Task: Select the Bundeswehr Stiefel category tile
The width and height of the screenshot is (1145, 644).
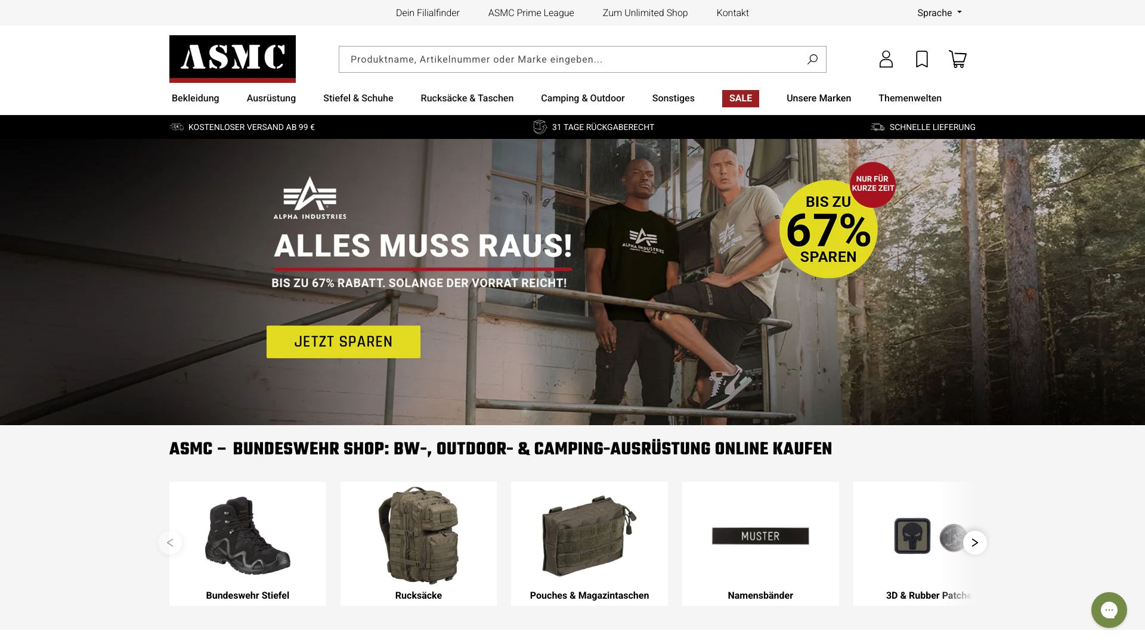Action: click(247, 544)
